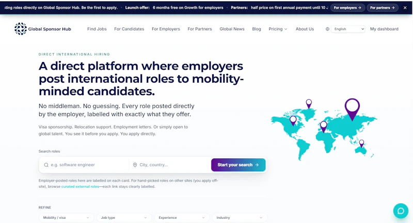413x223 pixels.
Task: Click the City, country field
Action: (170, 165)
